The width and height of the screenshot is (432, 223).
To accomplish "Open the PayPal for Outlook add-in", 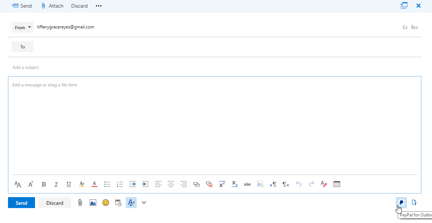I will [x=401, y=203].
